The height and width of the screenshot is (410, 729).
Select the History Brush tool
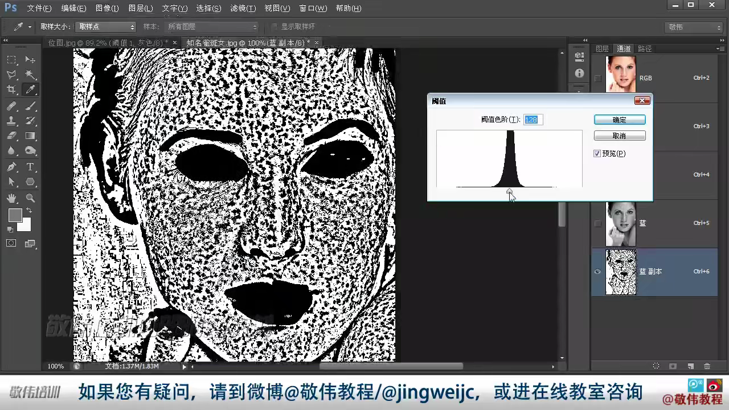click(30, 121)
